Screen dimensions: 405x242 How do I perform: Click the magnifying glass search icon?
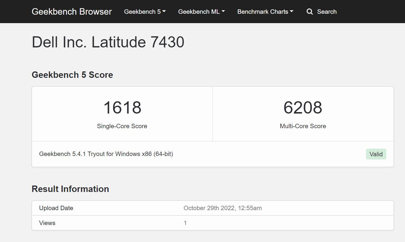[310, 12]
